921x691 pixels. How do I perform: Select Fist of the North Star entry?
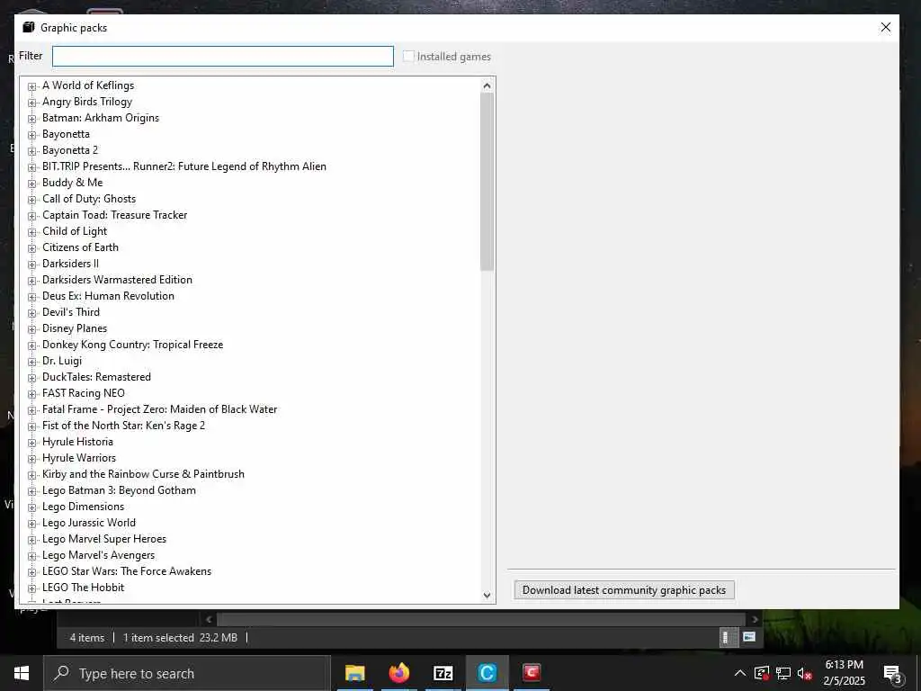coord(123,426)
